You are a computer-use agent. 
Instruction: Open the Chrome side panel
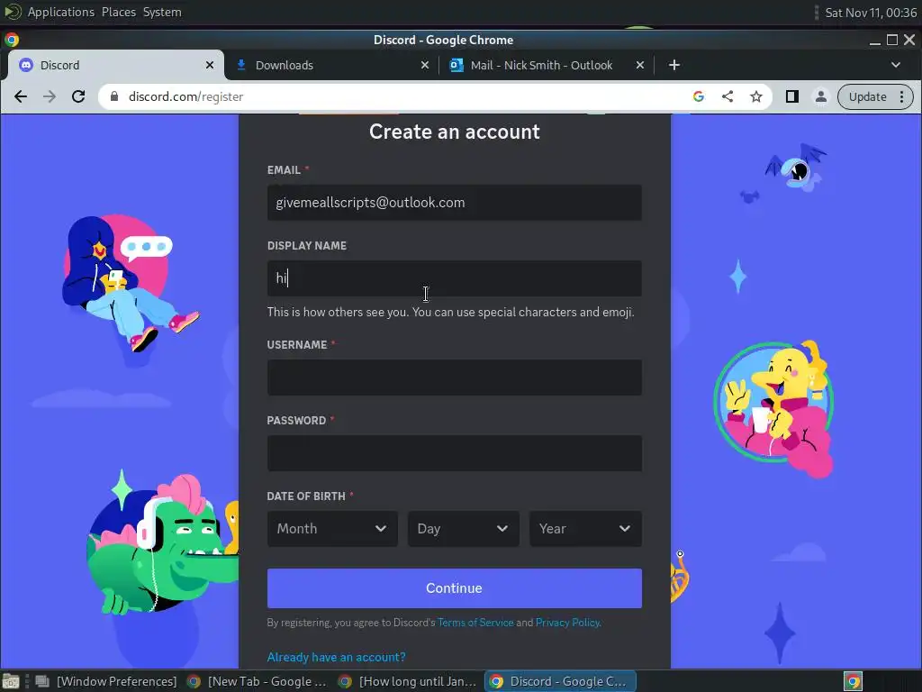pyautogui.click(x=792, y=96)
